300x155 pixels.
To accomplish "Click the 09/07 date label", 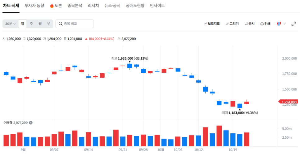I will pos(54,150).
